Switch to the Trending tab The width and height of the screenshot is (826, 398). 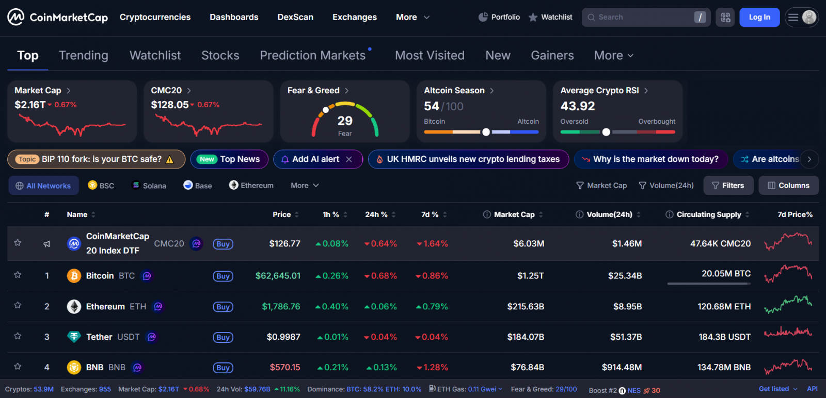coord(84,55)
